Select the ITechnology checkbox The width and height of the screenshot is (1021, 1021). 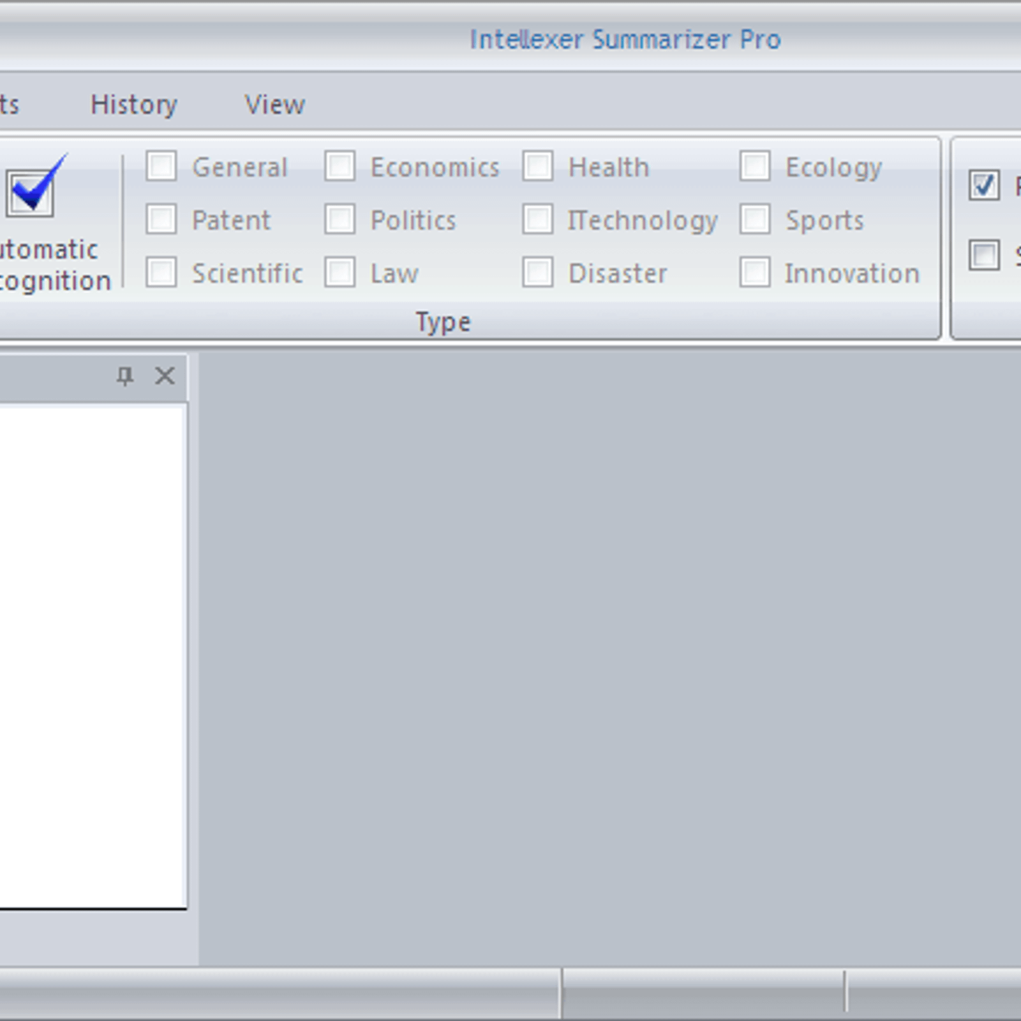538,220
